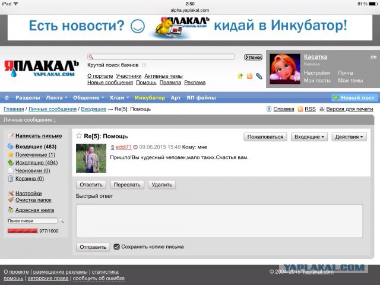Screen dimensions: 380x285
Task: Click Касатка's profile avatar
Action: pyautogui.click(x=285, y=69)
